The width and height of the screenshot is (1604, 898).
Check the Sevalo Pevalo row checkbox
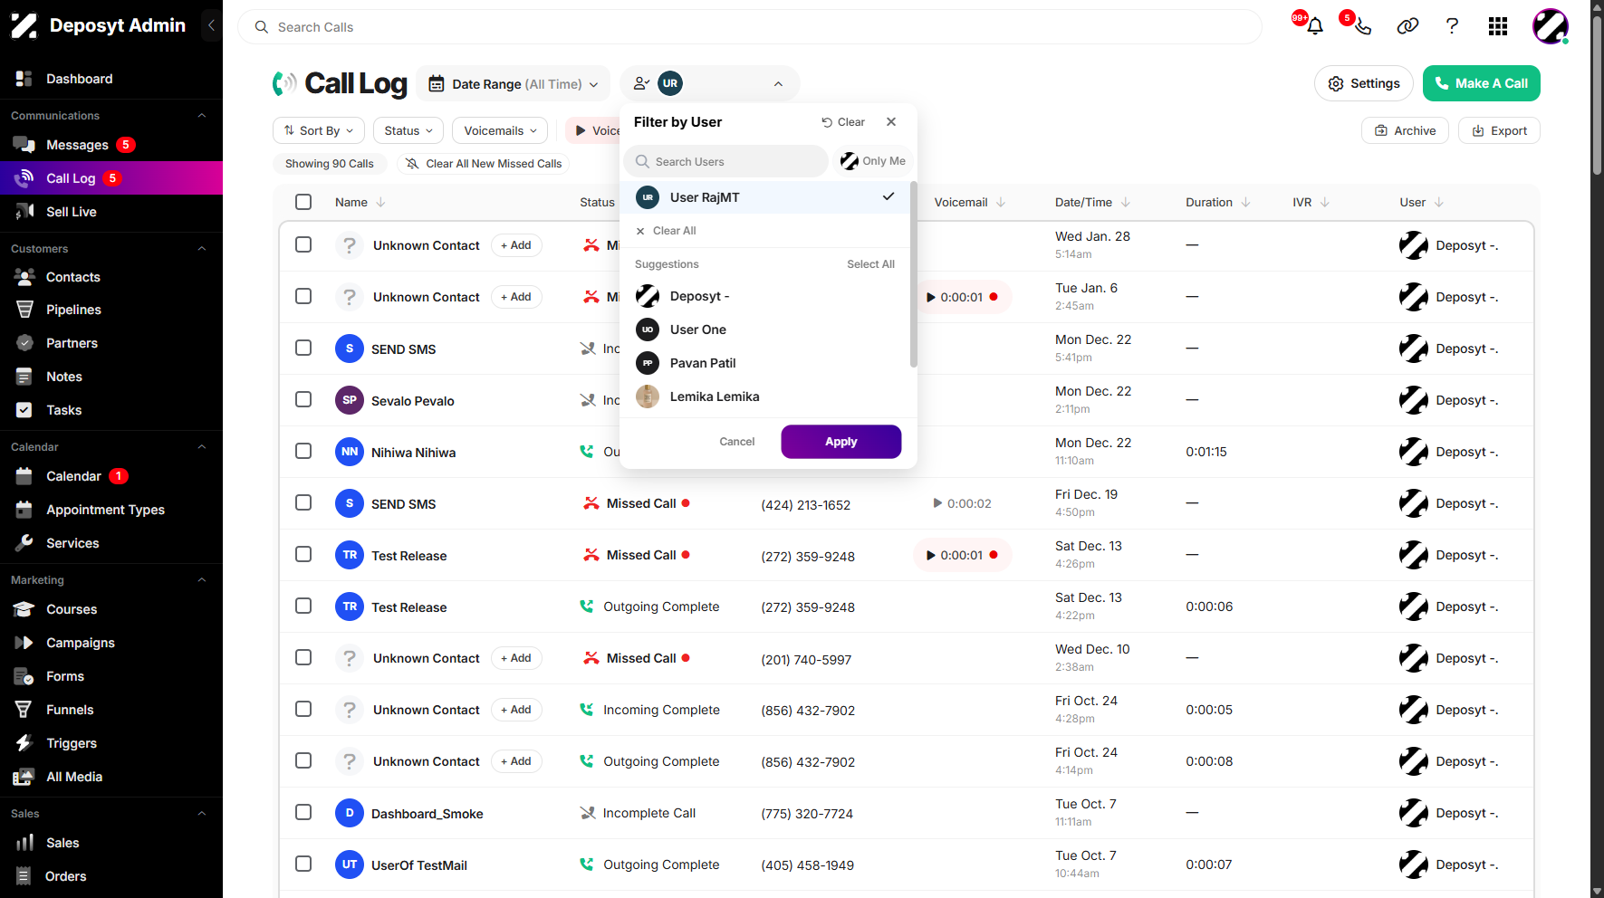point(303,399)
